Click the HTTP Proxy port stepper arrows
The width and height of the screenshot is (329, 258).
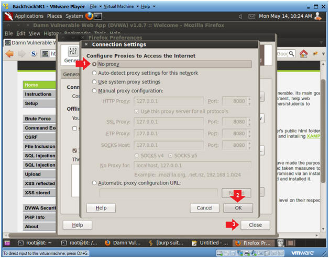click(x=249, y=101)
